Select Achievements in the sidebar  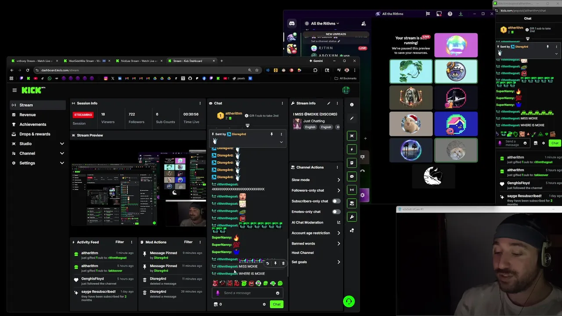click(x=38, y=125)
